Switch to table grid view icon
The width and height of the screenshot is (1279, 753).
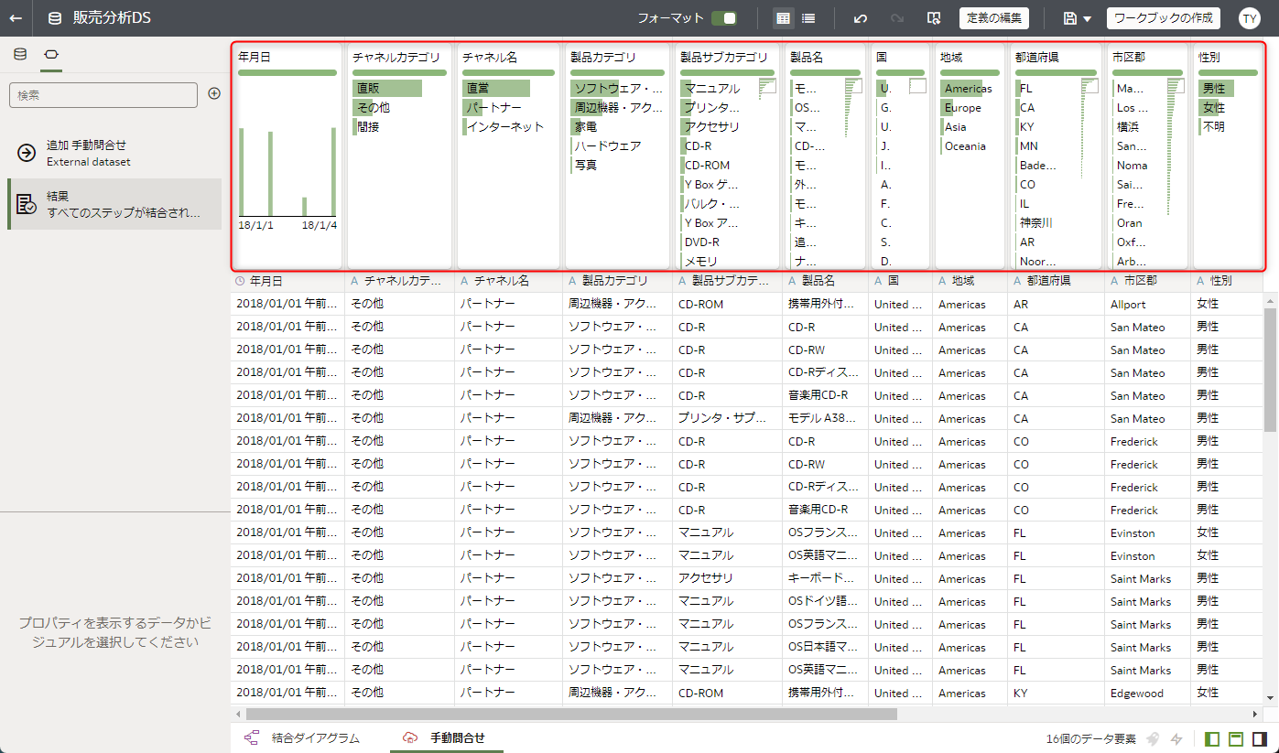tap(783, 18)
